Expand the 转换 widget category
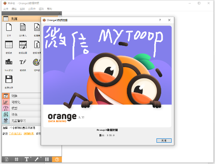The image size is (215, 164). (21, 96)
